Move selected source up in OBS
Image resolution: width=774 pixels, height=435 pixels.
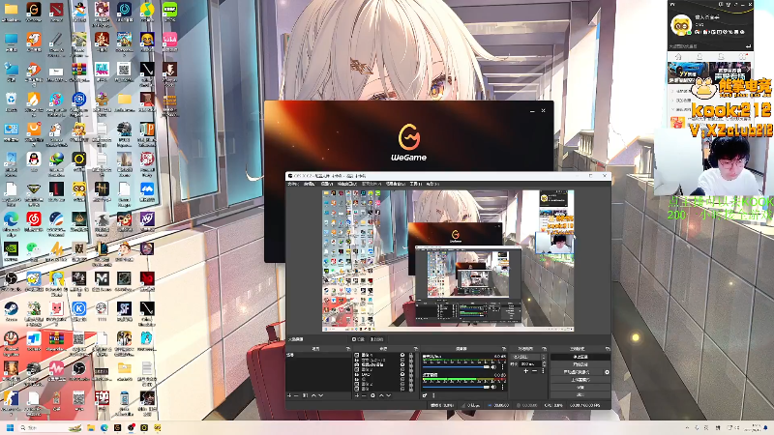click(381, 395)
